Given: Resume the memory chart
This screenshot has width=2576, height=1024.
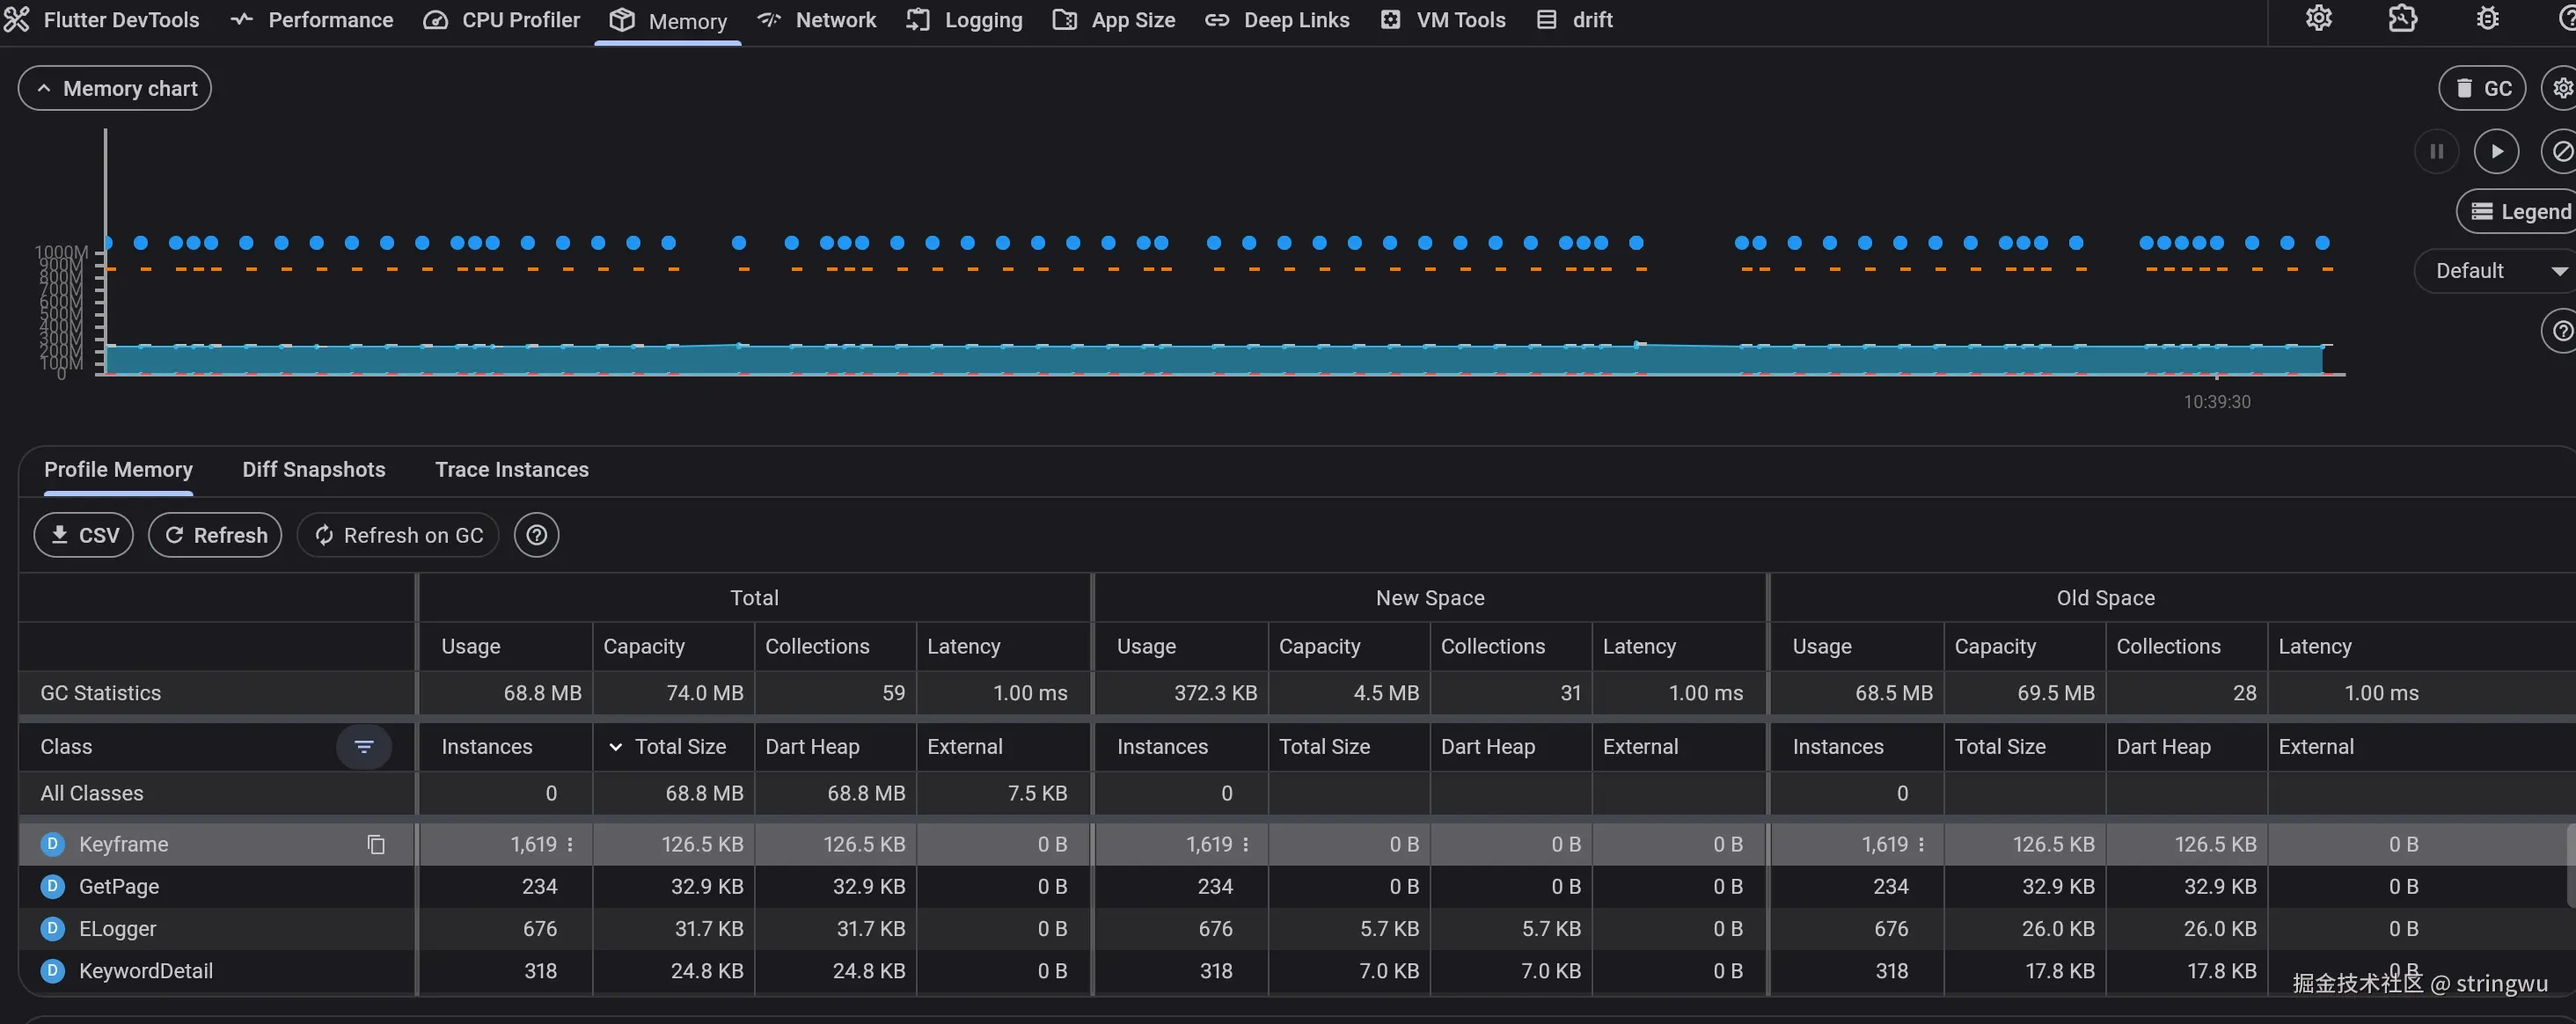Looking at the screenshot, I should [2496, 151].
